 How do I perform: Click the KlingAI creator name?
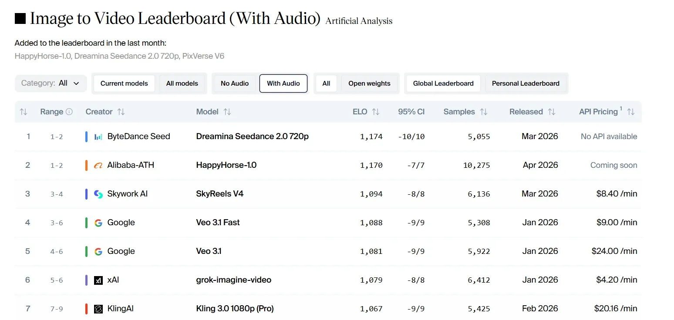point(121,309)
